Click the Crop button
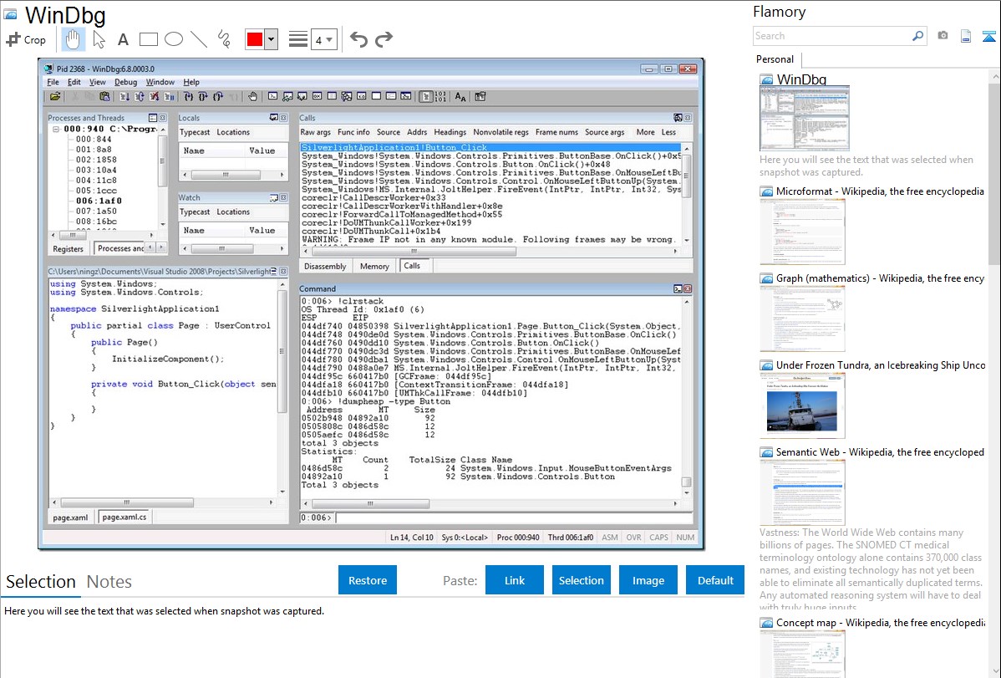Image resolution: width=1001 pixels, height=678 pixels. [x=26, y=39]
